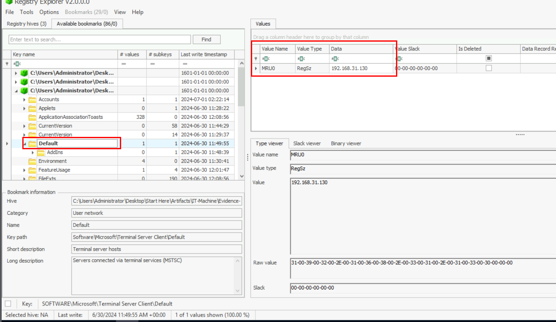Image resolution: width=556 pixels, height=322 pixels.
Task: Click the Environment folder icon
Action: [32, 161]
